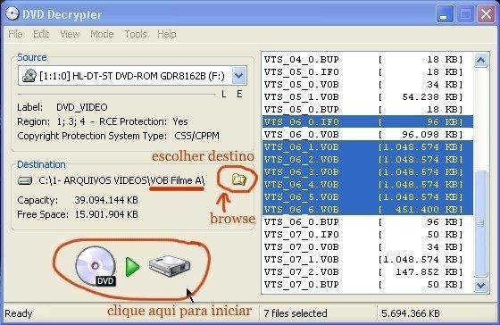The height and width of the screenshot is (325, 500).
Task: Open the Edit menu
Action: click(41, 34)
